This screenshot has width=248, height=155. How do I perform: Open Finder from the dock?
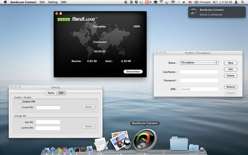point(47,150)
